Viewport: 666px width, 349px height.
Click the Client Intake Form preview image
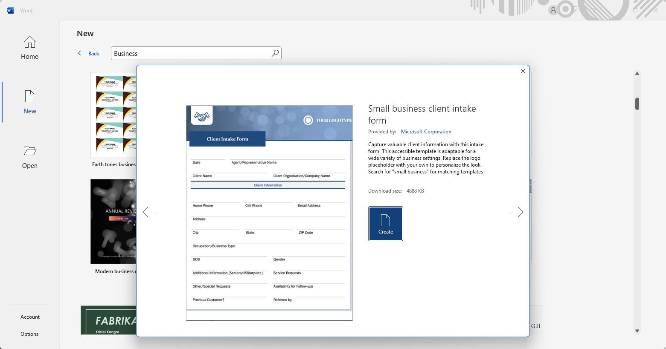pyautogui.click(x=269, y=213)
